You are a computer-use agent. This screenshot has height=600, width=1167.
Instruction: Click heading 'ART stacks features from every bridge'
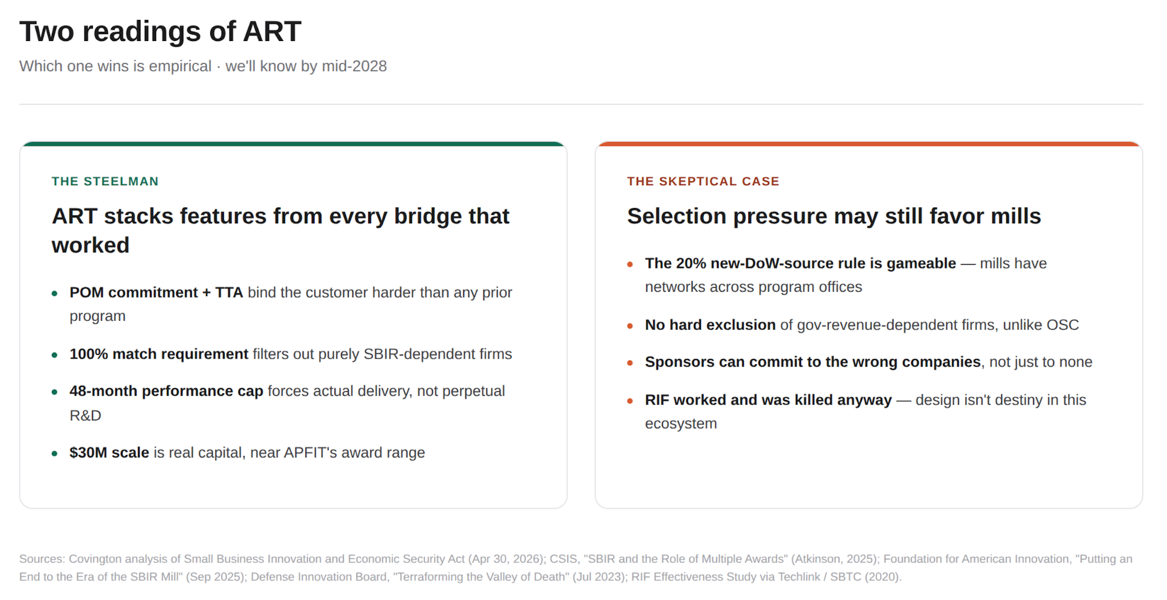click(x=280, y=230)
